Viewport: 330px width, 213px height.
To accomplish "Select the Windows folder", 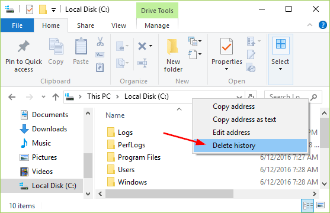I will 132,182.
